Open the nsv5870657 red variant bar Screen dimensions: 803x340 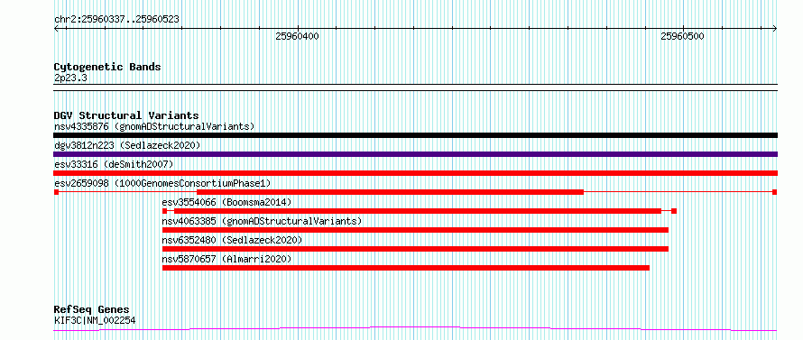pyautogui.click(x=406, y=268)
